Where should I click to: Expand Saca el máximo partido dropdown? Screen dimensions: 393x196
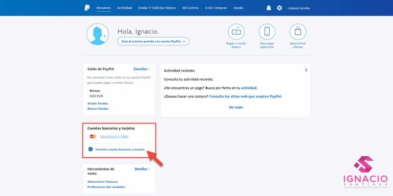point(153,41)
